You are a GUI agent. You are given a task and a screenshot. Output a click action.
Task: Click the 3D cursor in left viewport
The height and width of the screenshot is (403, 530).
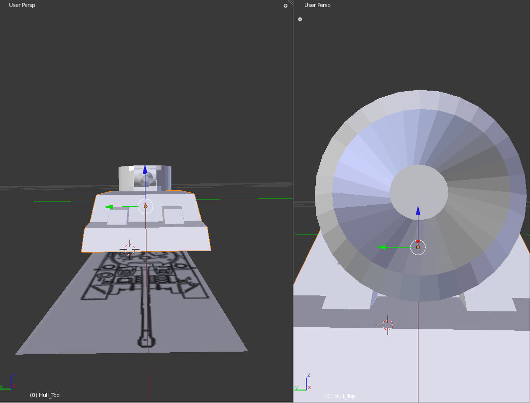click(129, 249)
